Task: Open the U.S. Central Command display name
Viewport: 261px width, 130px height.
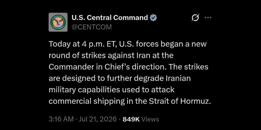Action: click(x=110, y=18)
